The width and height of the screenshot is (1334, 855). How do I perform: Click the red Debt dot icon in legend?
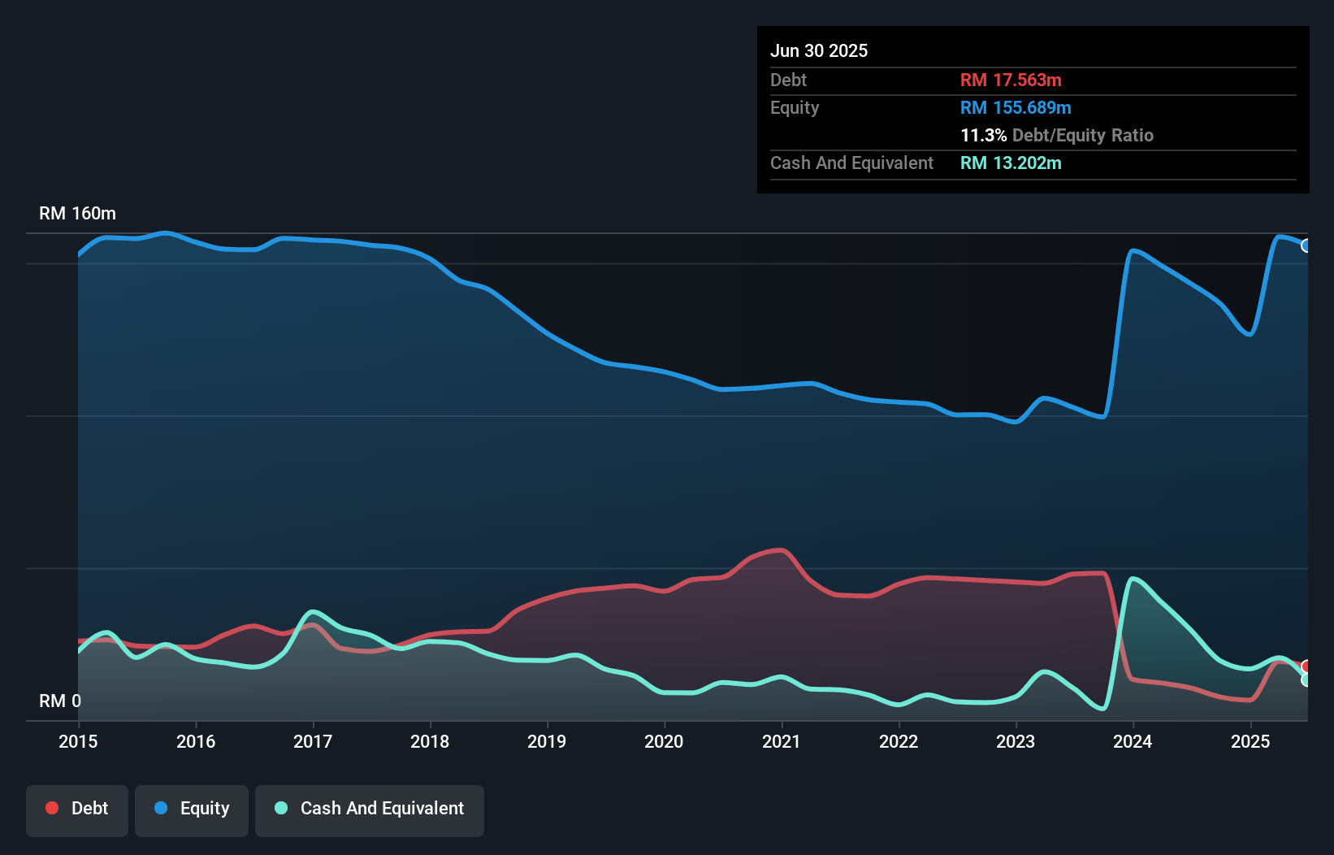(x=51, y=808)
